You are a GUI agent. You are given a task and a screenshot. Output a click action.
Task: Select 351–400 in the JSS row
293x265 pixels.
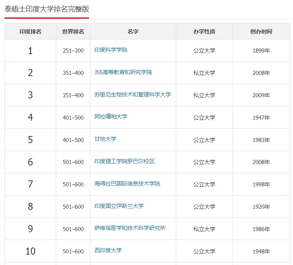click(73, 73)
